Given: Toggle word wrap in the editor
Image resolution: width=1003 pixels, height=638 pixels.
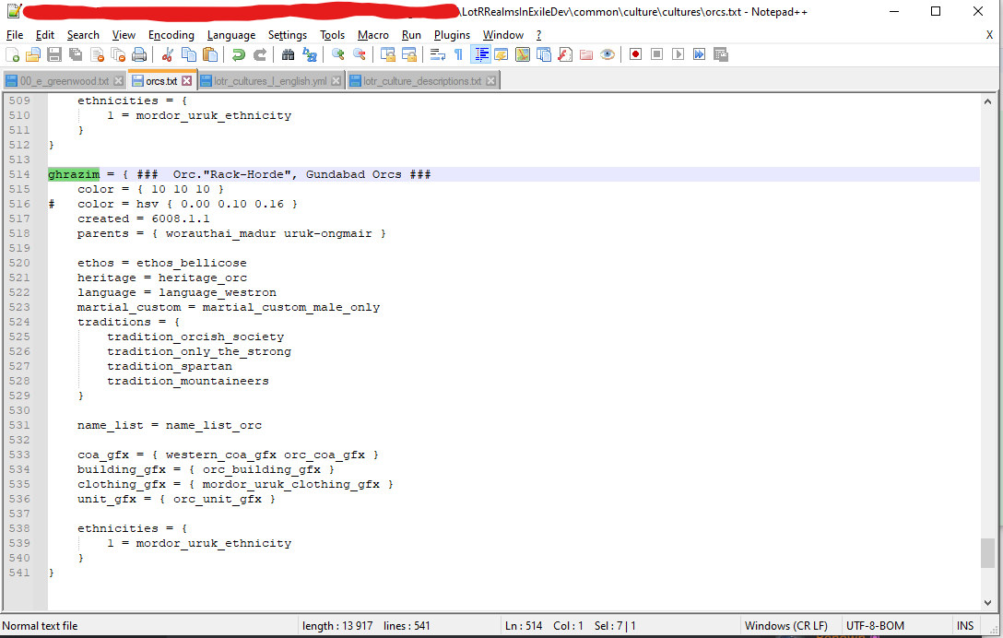Looking at the screenshot, I should click(438, 55).
